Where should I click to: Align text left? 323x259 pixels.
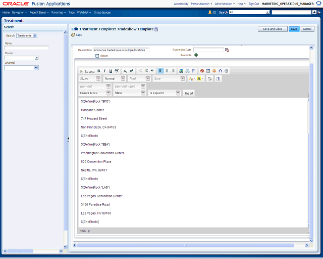tap(160, 71)
